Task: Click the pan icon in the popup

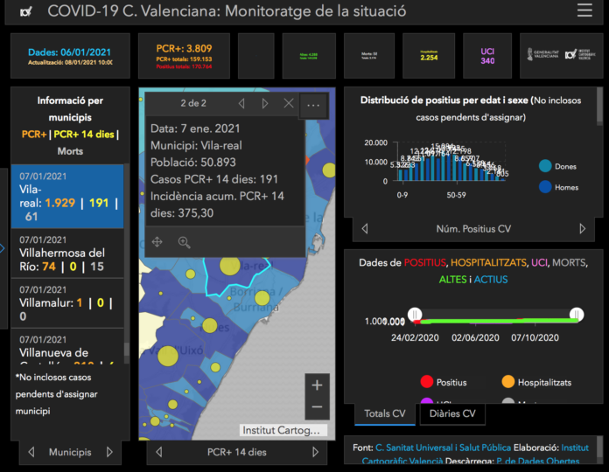Action: point(157,242)
